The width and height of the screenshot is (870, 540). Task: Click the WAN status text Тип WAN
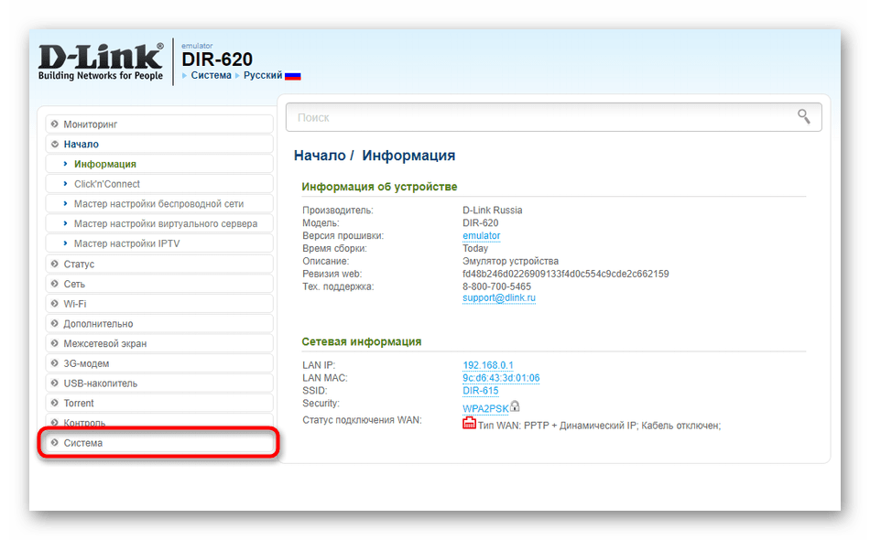point(599,426)
